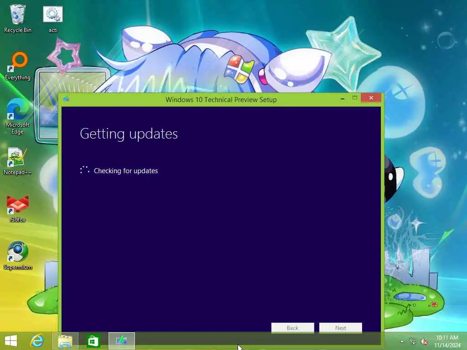Launch the Everything search shortcut
Image resolution: width=467 pixels, height=350 pixels.
point(18,66)
